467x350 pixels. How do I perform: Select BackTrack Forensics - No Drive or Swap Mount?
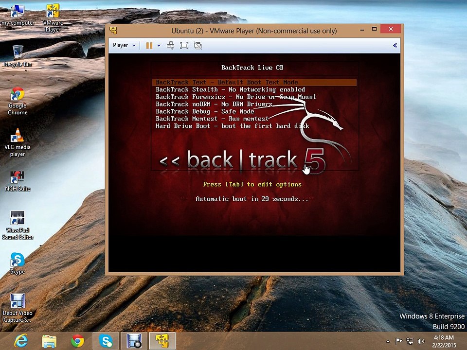click(235, 97)
